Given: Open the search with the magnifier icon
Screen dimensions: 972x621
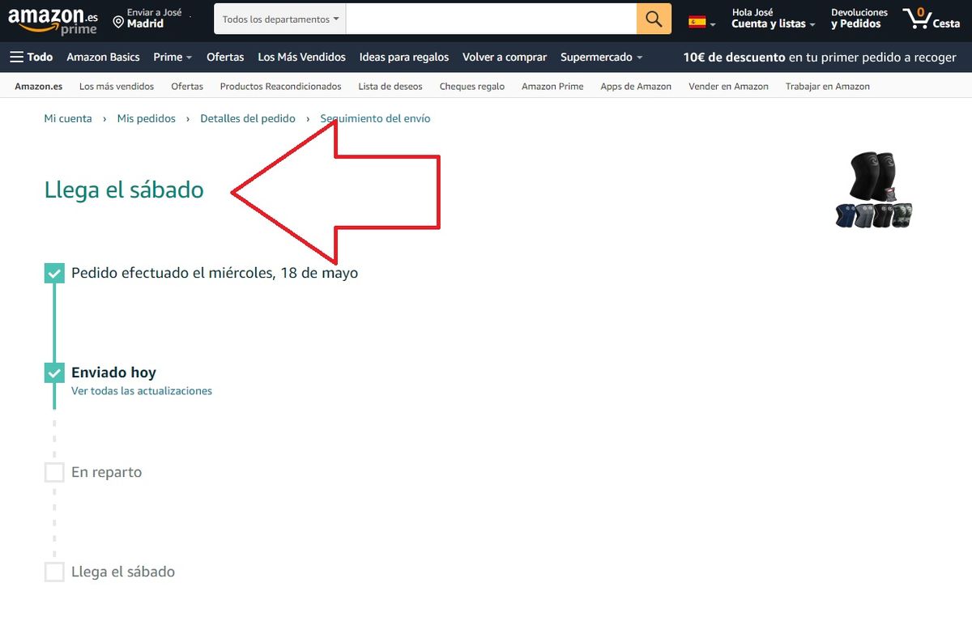Looking at the screenshot, I should [x=653, y=18].
